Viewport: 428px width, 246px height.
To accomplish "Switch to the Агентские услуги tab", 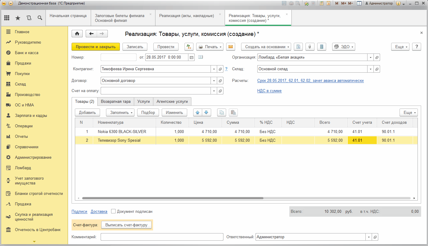I will click(x=172, y=102).
